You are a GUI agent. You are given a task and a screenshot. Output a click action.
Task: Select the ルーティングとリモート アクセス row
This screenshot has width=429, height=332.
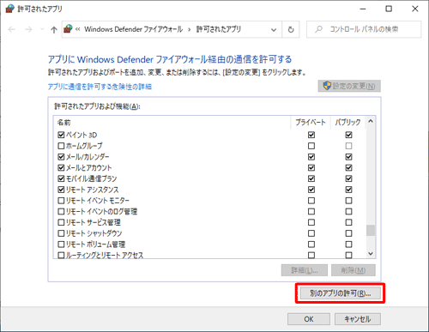point(209,255)
